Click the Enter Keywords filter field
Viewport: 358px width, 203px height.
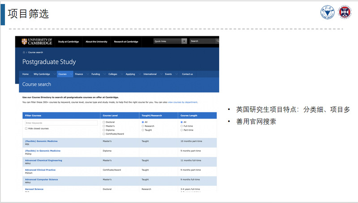pos(61,123)
